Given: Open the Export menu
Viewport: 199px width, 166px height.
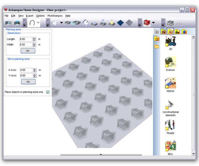Looking at the screenshot, I should coord(29,16).
